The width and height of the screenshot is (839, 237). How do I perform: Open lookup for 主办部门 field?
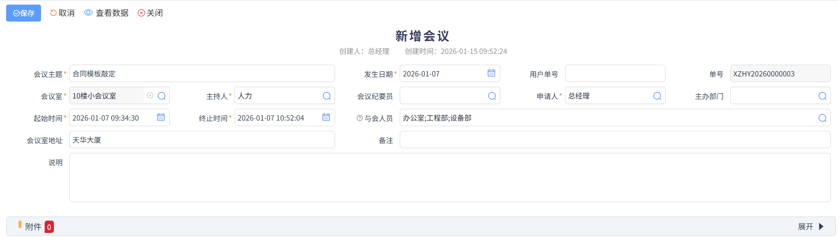(823, 96)
